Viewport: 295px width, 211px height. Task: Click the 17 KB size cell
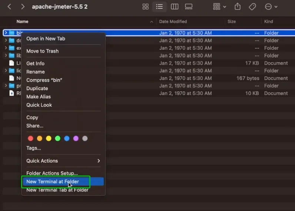click(x=252, y=63)
